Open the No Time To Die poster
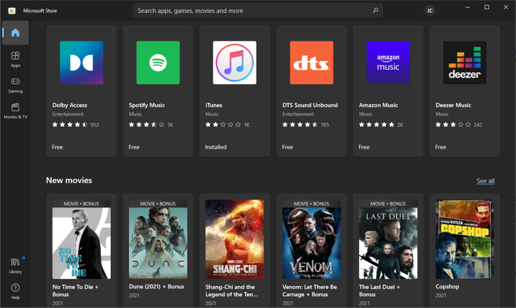 pyautogui.click(x=81, y=239)
